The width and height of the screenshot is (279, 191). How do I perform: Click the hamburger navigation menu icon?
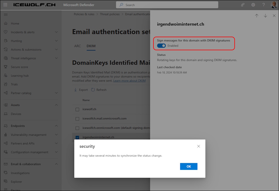pos(6,14)
